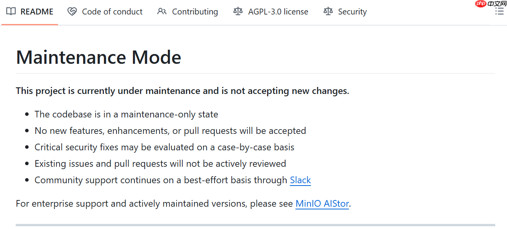
Task: Follow the Slack link
Action: [x=300, y=180]
